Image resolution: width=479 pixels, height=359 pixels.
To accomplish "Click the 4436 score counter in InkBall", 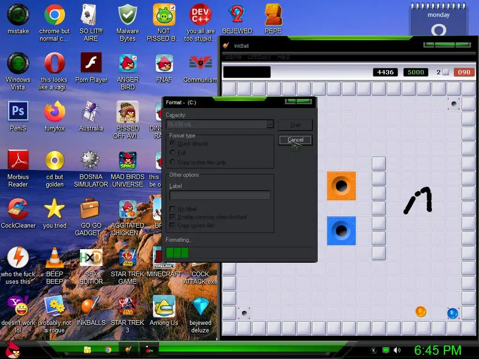I will 385,72.
